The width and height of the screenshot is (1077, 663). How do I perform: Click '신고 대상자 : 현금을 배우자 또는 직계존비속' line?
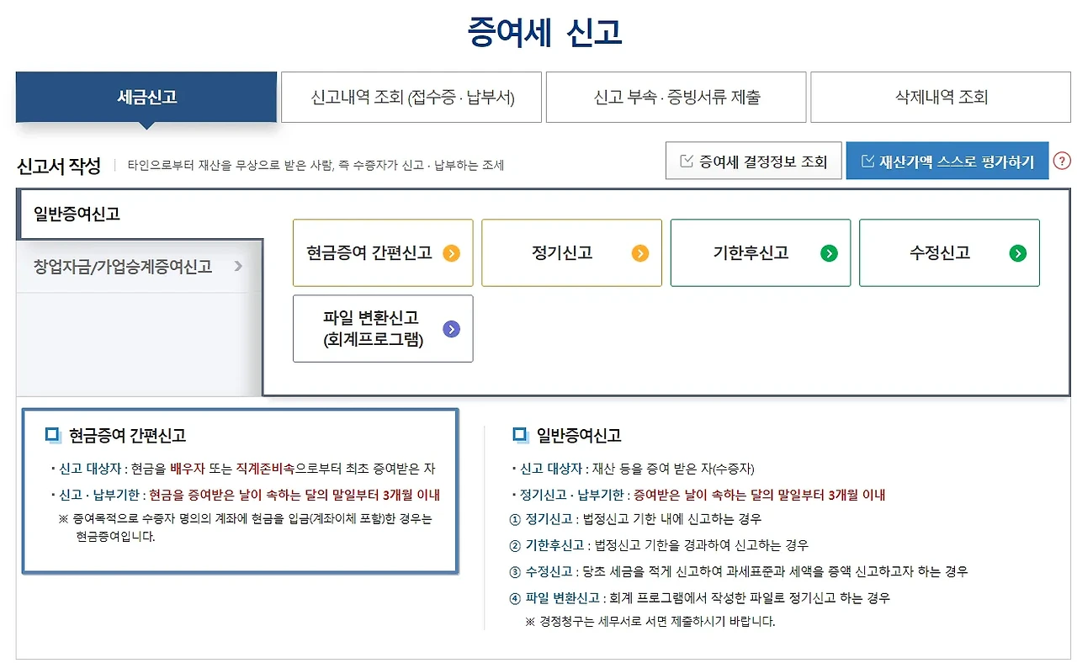tap(242, 469)
